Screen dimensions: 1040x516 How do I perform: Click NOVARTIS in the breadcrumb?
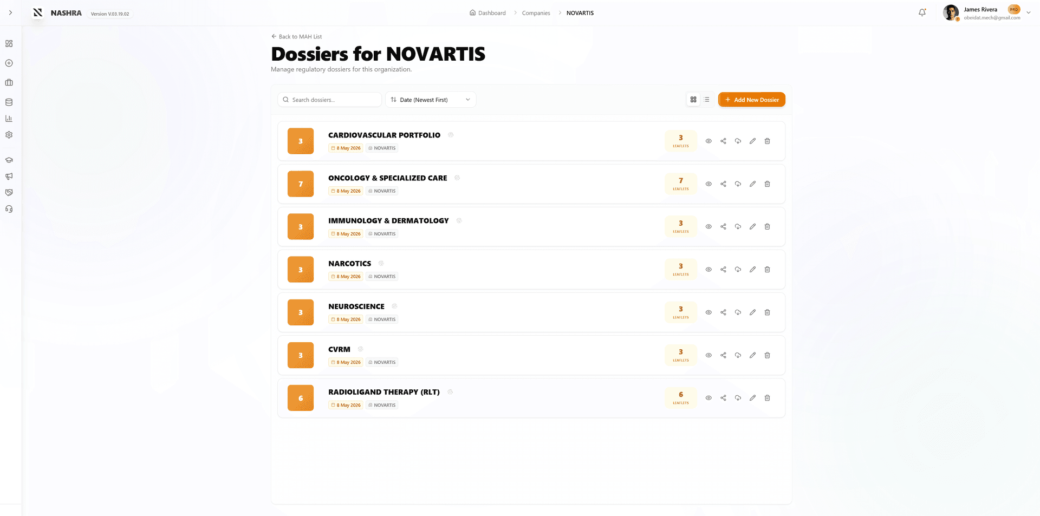[580, 13]
